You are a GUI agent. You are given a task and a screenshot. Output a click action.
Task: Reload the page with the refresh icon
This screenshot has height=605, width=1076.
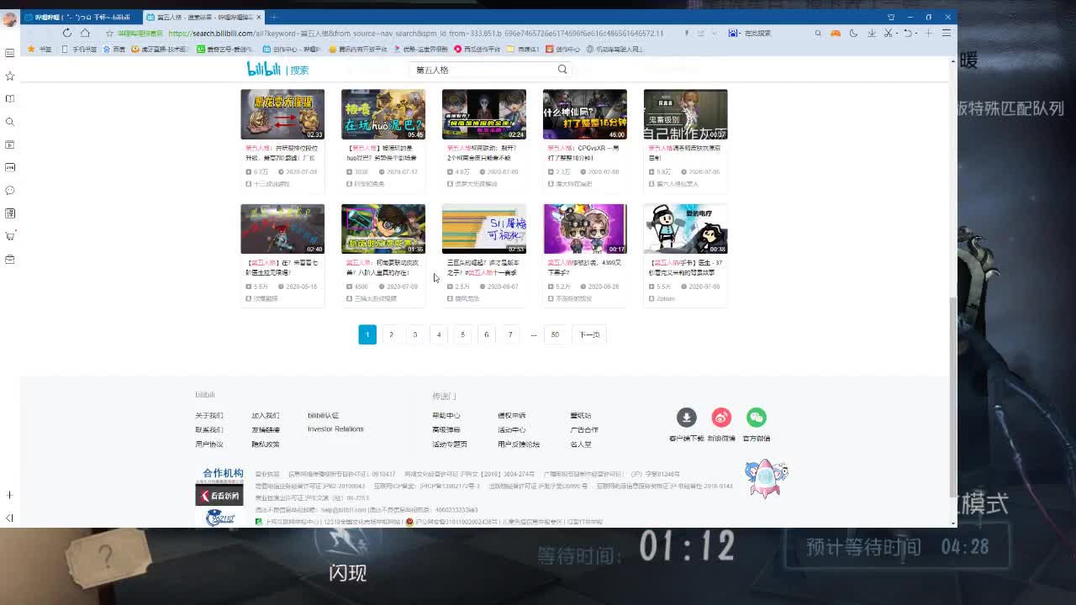[x=66, y=33]
